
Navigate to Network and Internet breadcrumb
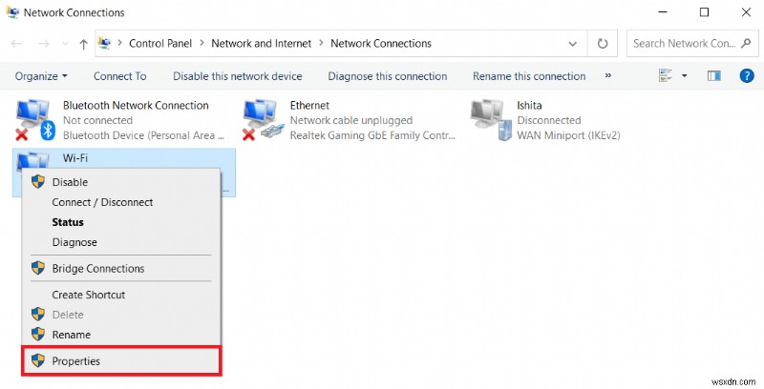pos(261,43)
